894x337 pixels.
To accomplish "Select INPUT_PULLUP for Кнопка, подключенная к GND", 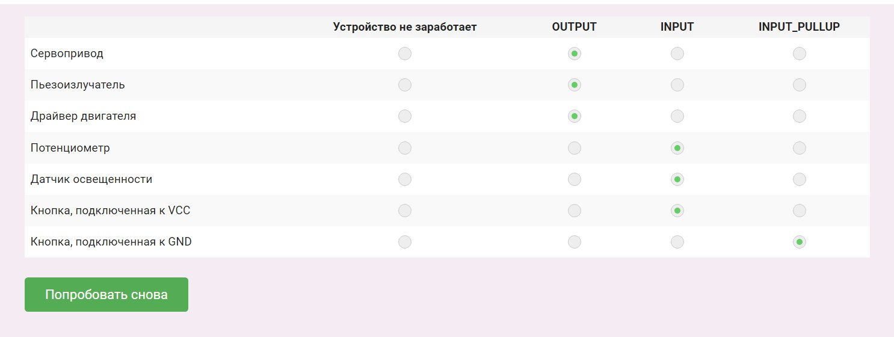I will (x=800, y=242).
